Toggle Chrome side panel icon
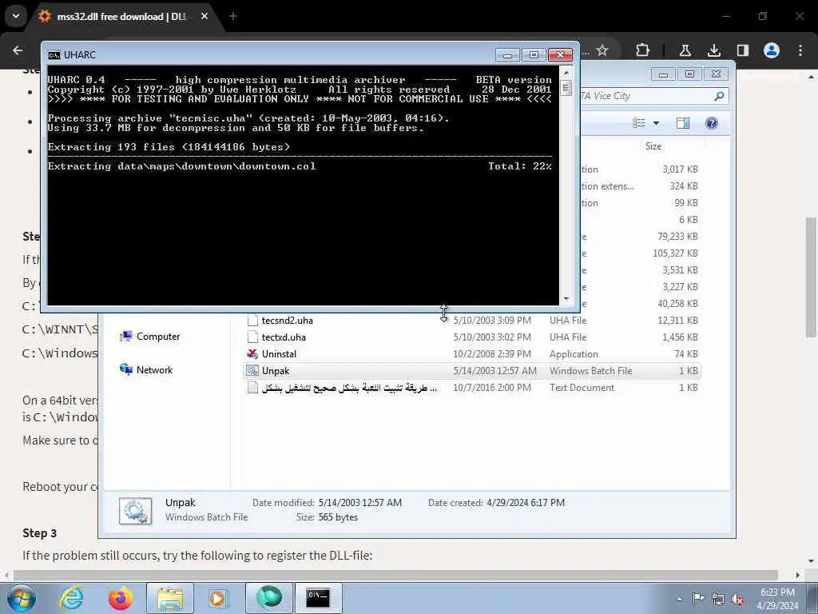 pos(742,50)
